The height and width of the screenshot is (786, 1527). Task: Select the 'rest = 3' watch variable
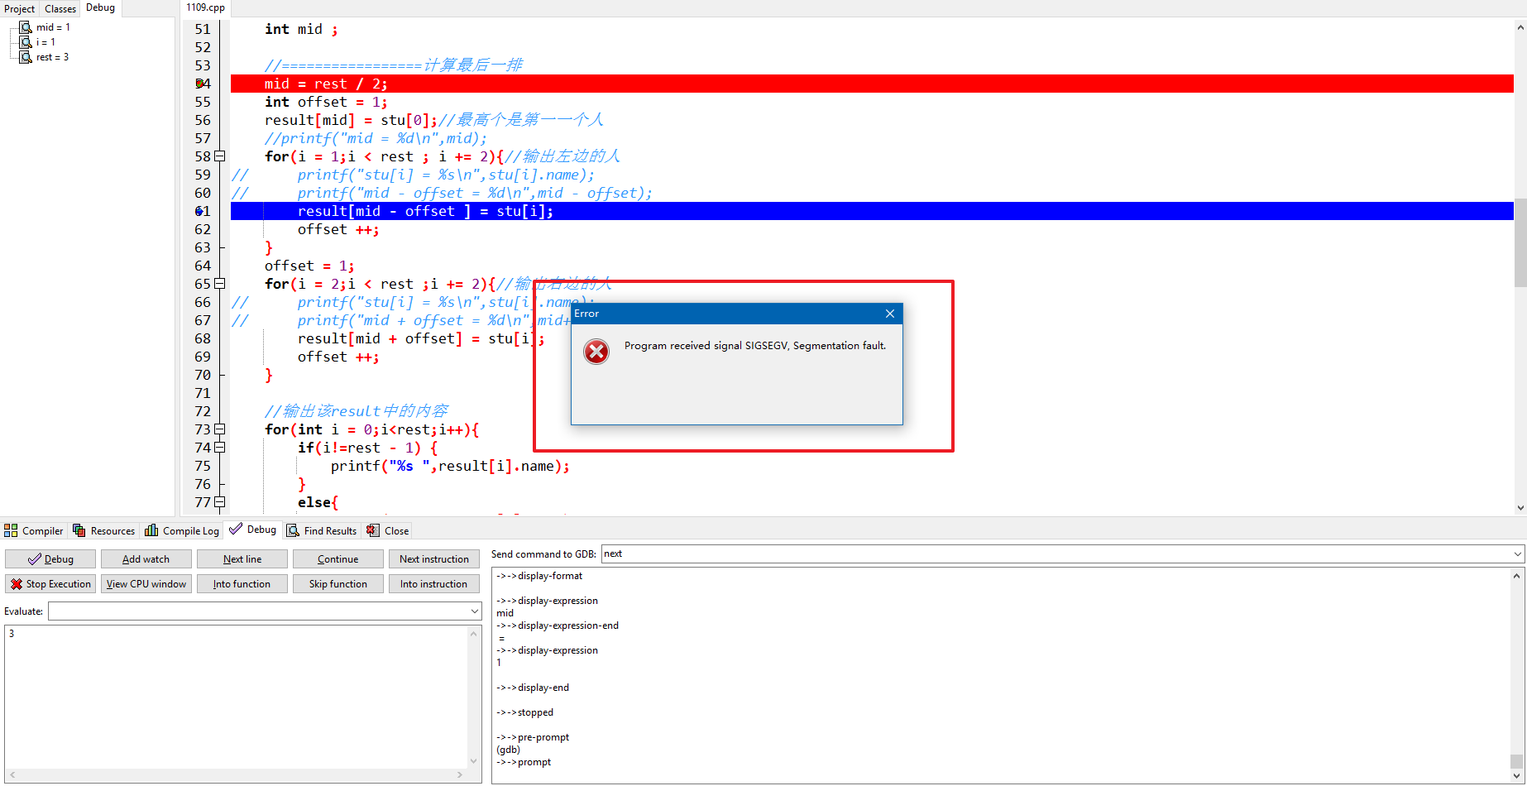pos(52,57)
